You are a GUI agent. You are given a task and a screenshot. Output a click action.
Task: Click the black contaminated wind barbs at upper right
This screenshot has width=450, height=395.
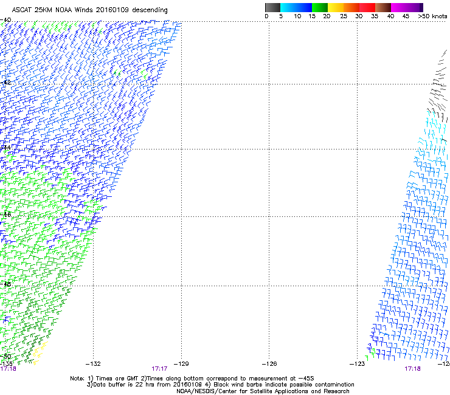click(x=438, y=88)
